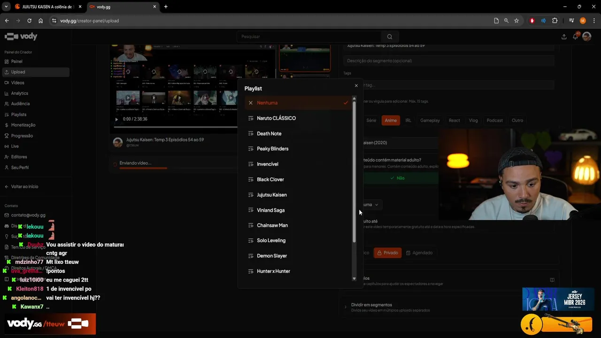Screen dimensions: 601x338
Task: Click segment description input field
Action: tap(448, 61)
